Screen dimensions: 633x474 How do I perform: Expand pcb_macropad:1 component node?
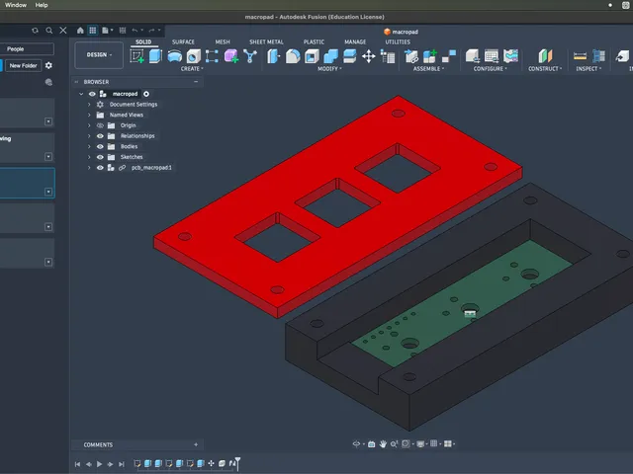89,168
